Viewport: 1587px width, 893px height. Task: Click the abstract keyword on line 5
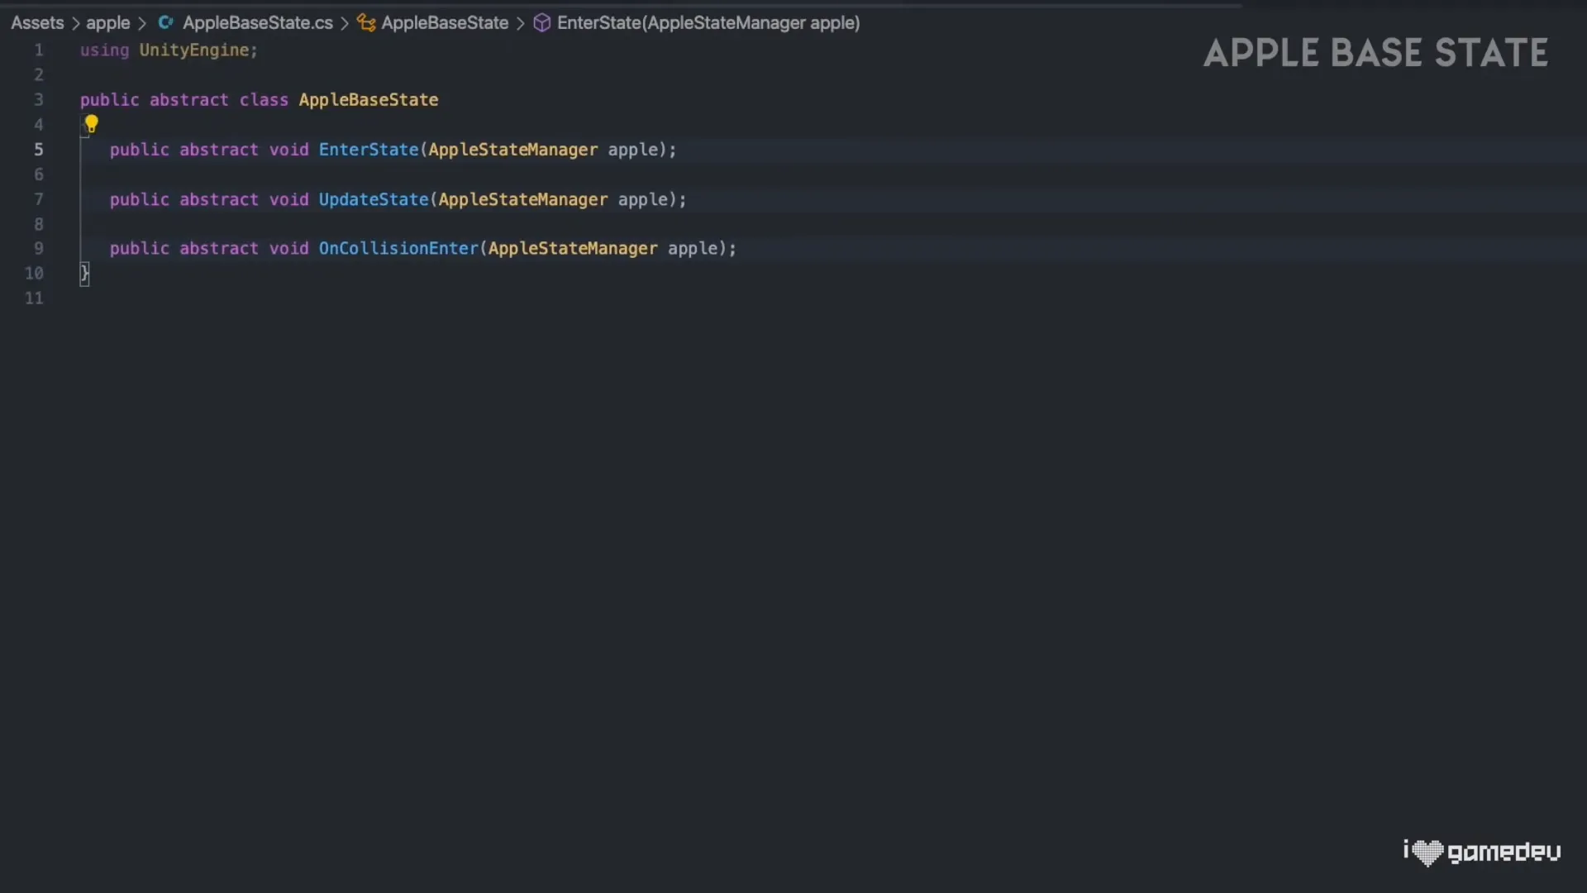pyautogui.click(x=218, y=150)
